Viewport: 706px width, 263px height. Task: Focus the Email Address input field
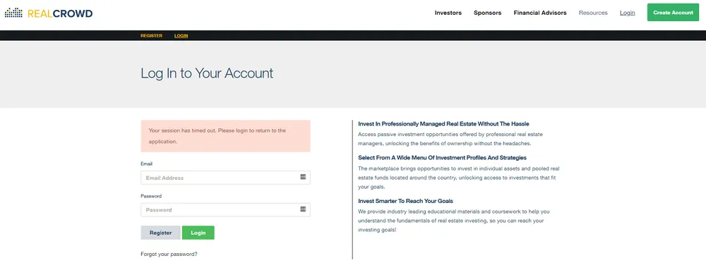[x=225, y=178]
